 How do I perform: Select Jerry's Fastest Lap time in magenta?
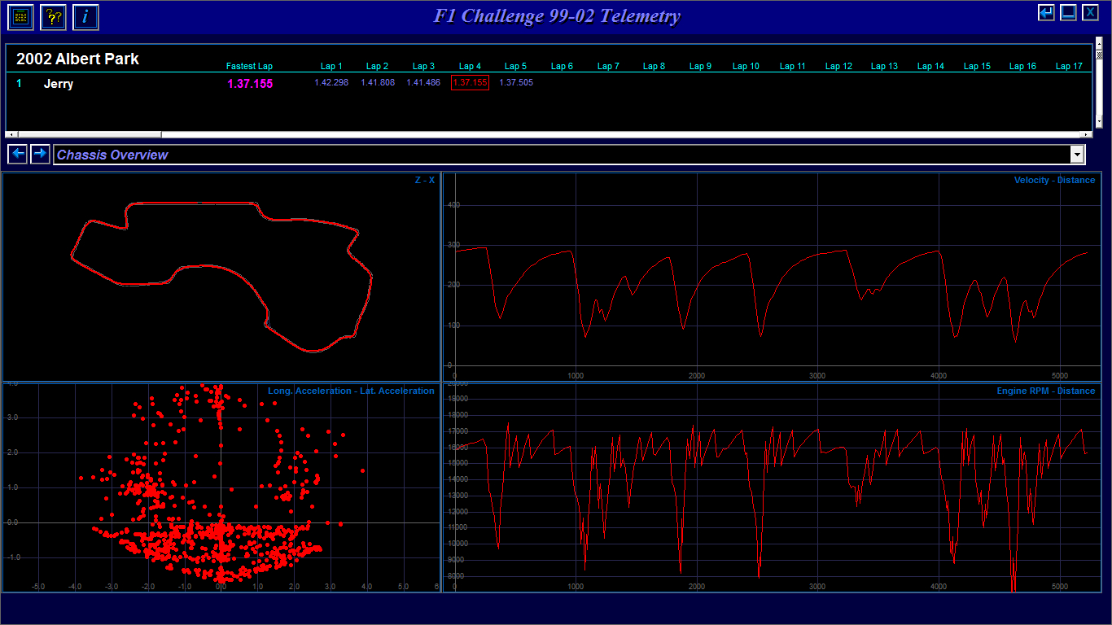point(250,84)
